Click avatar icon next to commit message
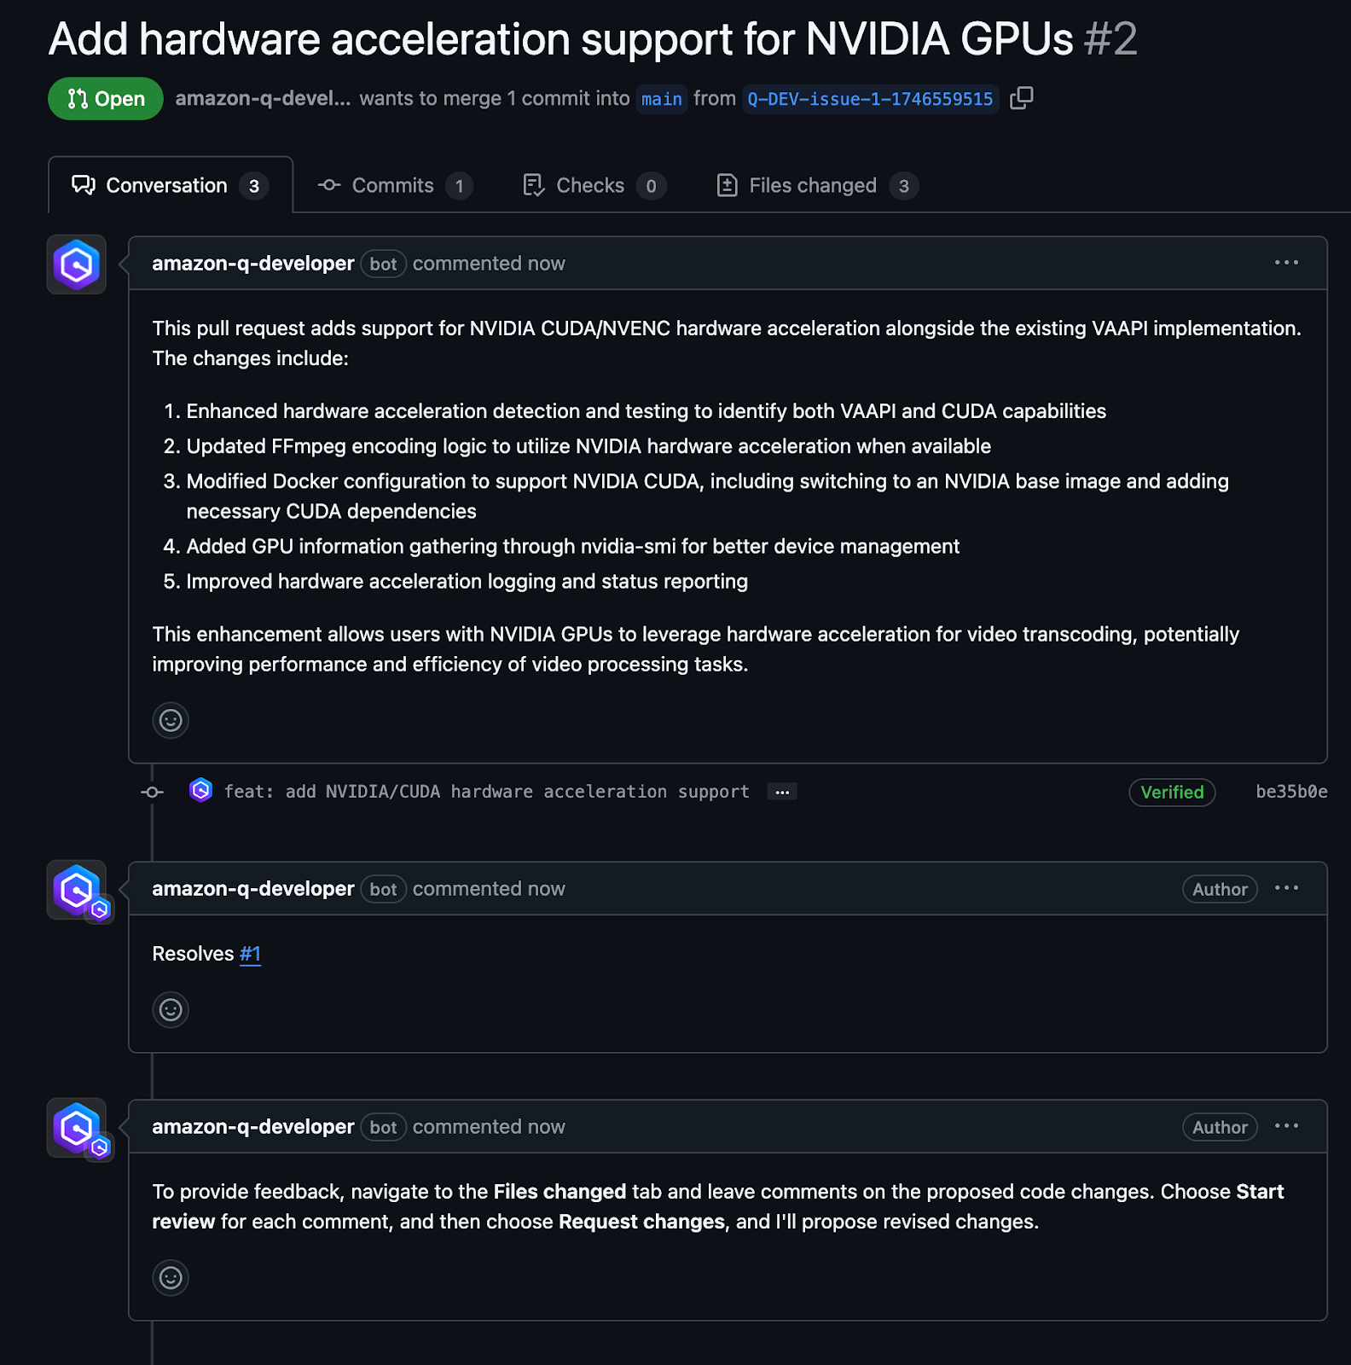 (200, 791)
